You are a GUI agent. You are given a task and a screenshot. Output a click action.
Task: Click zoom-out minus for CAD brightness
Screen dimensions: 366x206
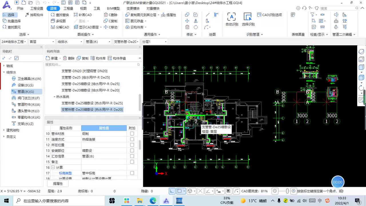[x=275, y=191]
